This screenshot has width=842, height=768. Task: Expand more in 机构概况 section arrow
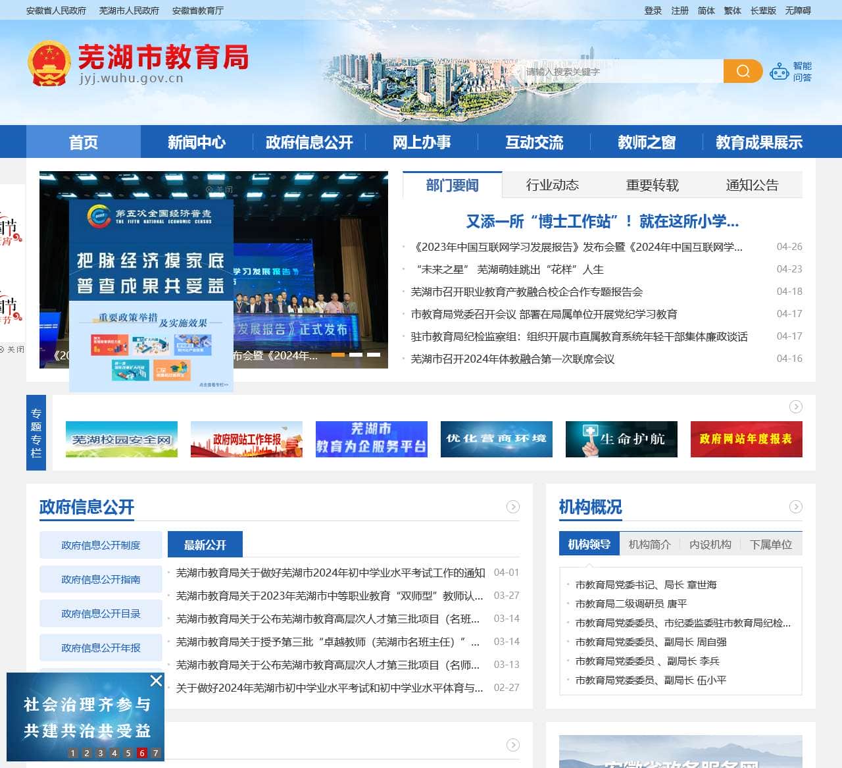pos(795,507)
